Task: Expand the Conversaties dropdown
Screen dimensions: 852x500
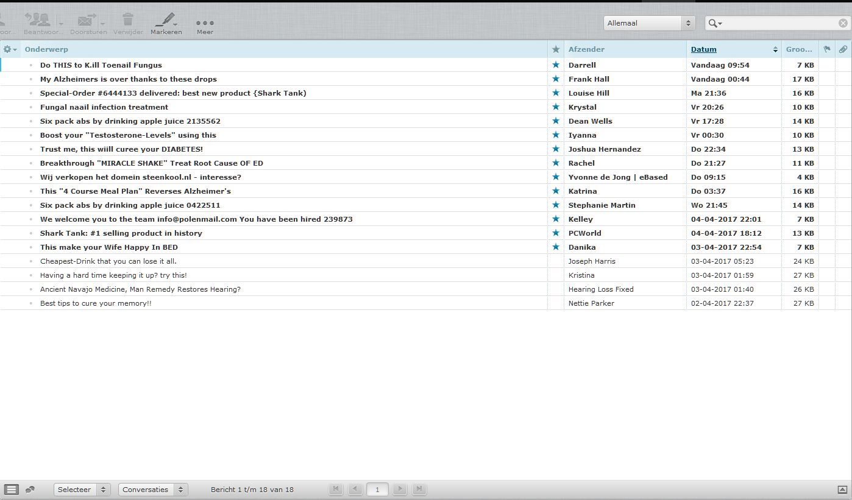Action: (x=152, y=490)
